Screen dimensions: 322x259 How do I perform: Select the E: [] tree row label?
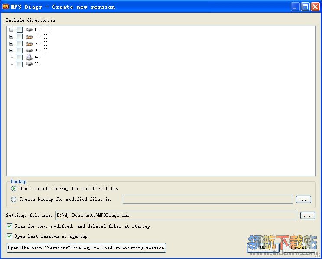click(41, 43)
